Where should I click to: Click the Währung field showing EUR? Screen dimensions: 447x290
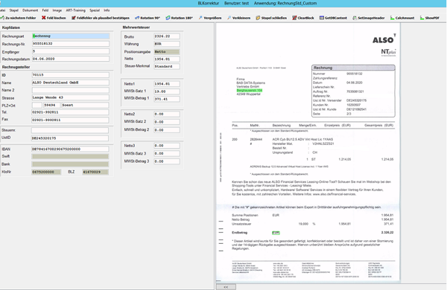click(167, 44)
